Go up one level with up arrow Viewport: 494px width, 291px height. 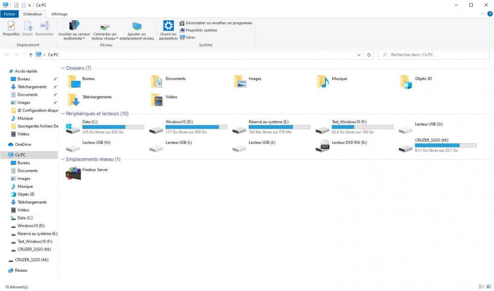(31, 55)
